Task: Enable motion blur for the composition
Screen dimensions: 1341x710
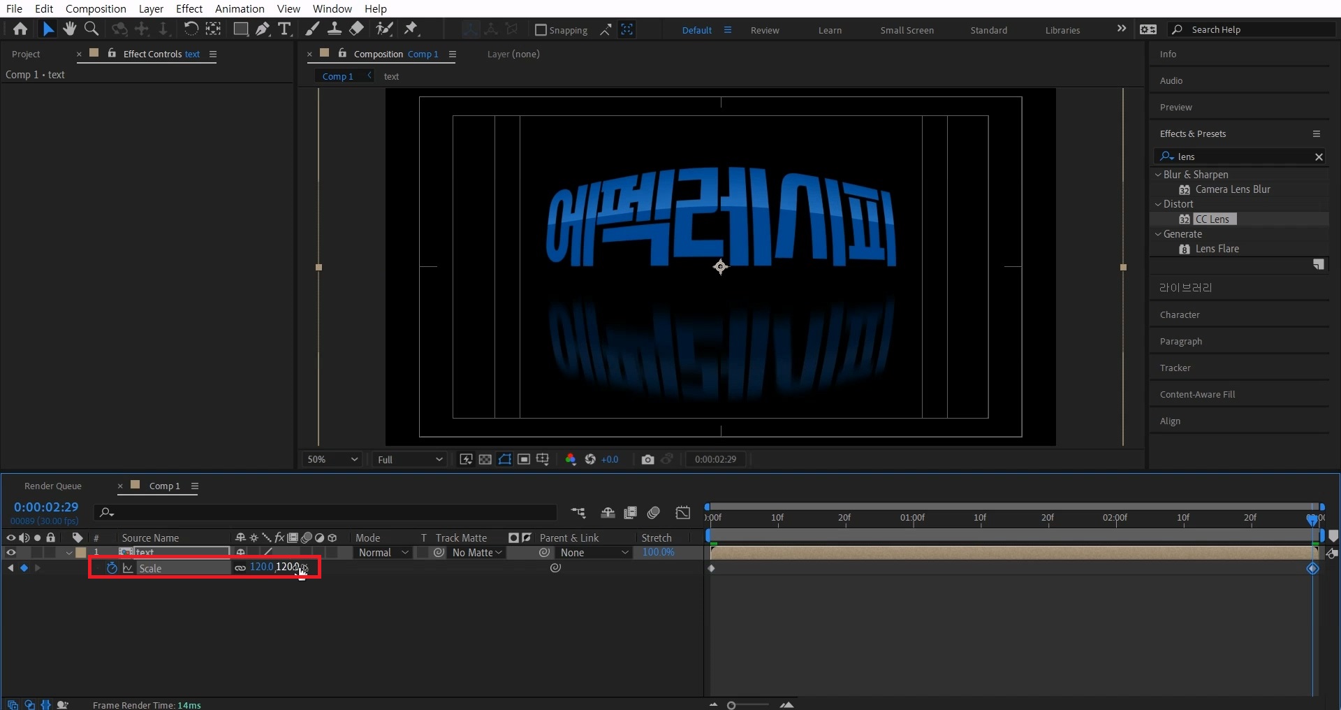Action: click(x=654, y=513)
